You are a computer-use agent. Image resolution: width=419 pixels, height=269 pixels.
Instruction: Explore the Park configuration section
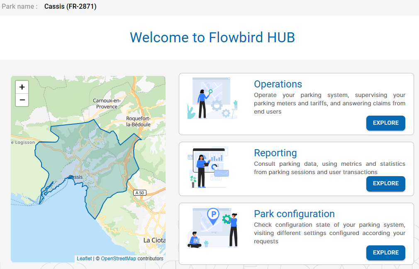(385, 253)
